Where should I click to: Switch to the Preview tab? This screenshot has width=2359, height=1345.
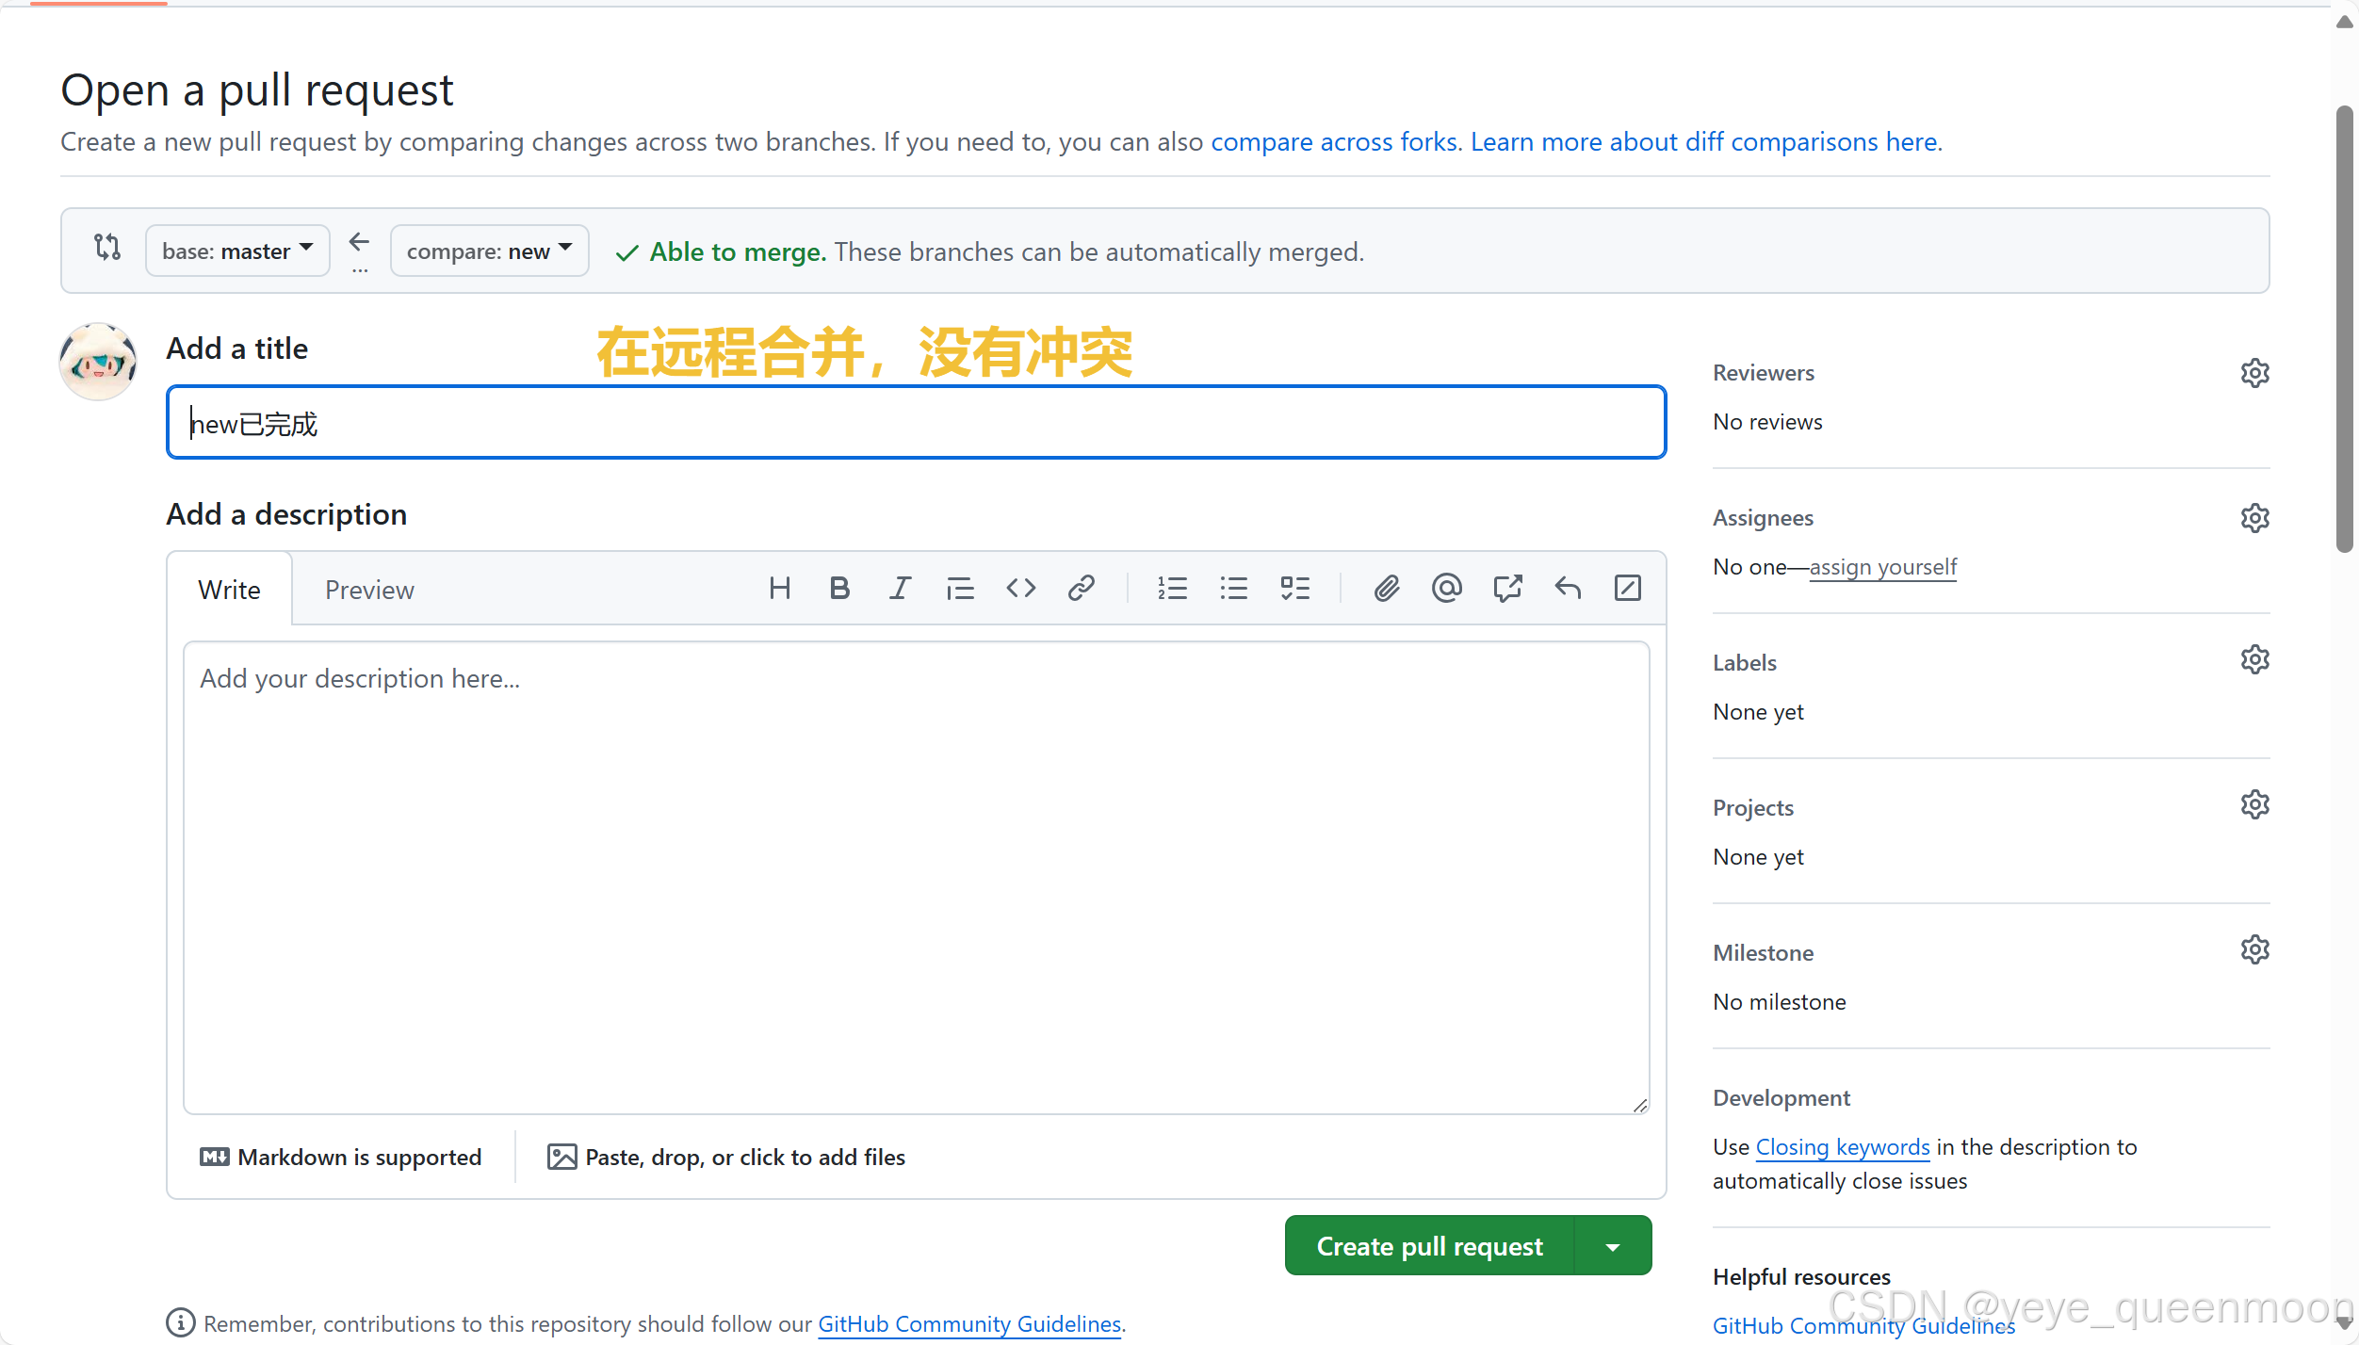369,590
